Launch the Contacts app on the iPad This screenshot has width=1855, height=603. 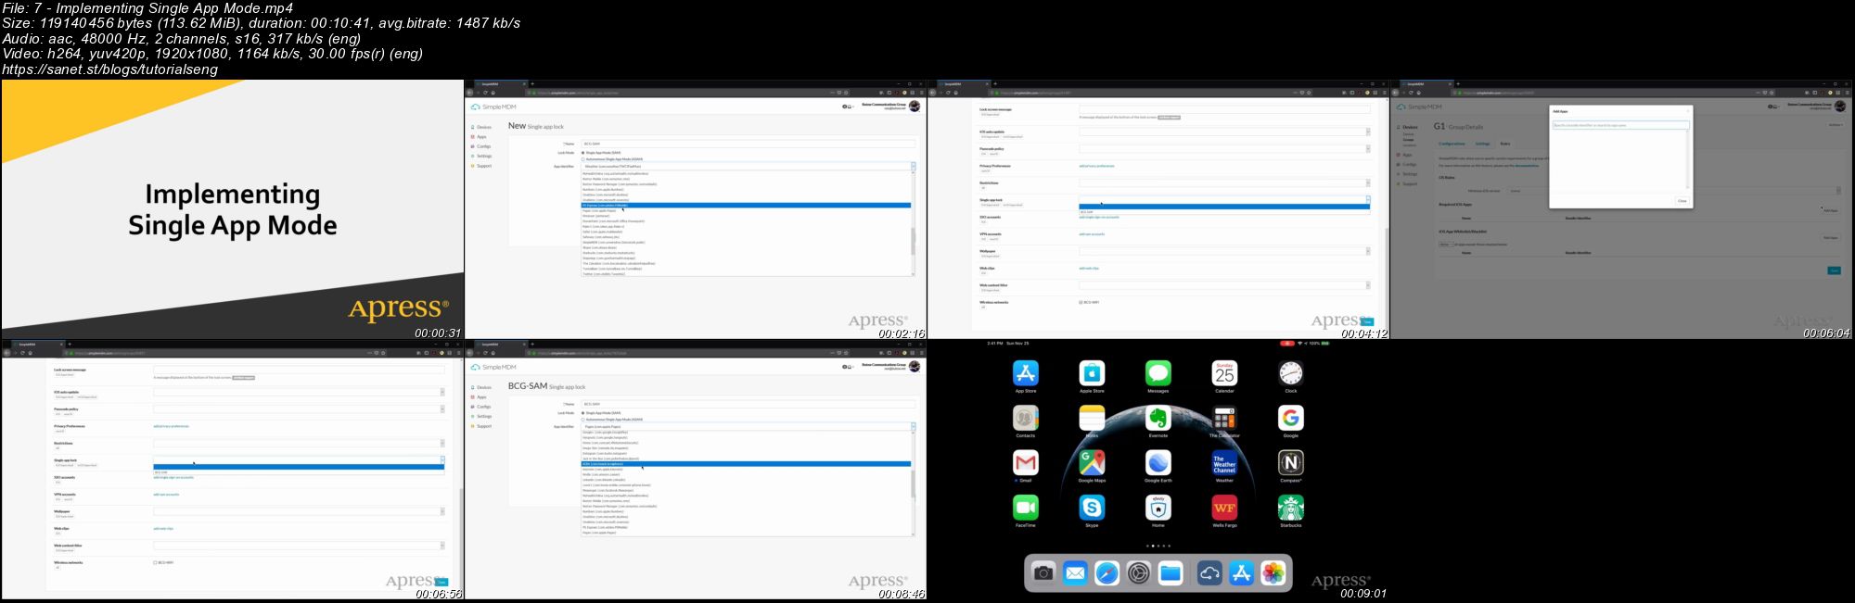[x=1025, y=418]
